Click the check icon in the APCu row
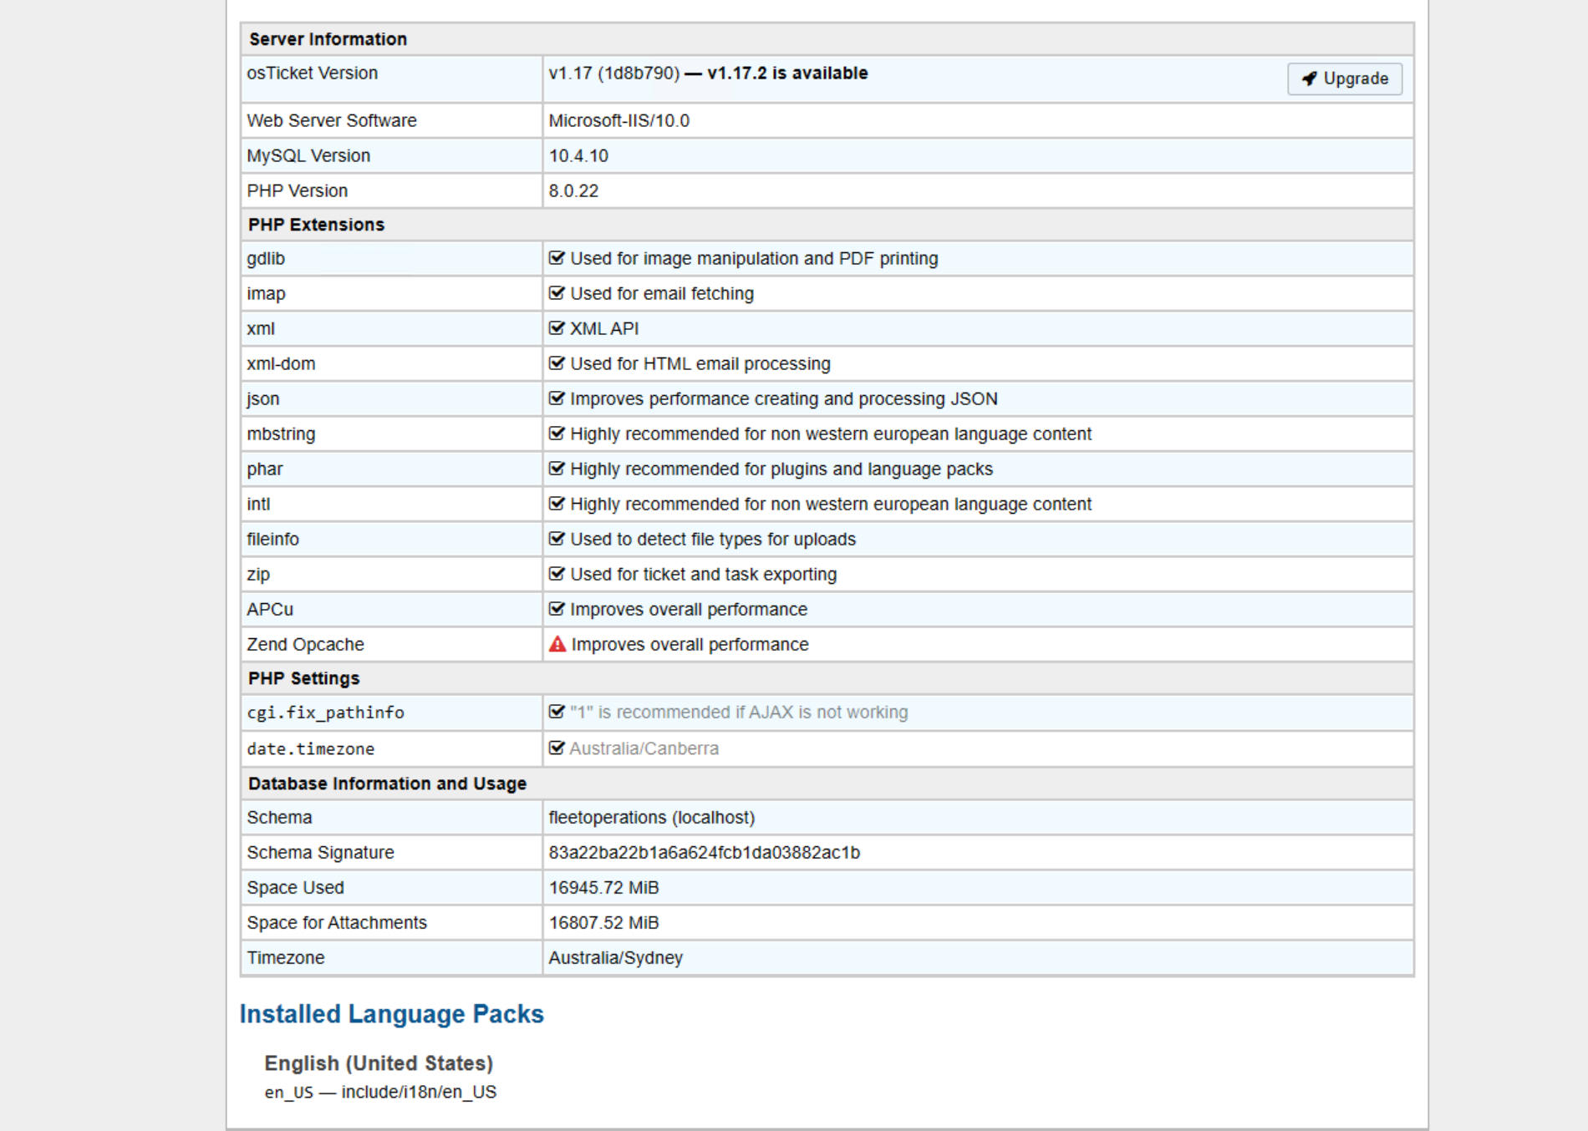The height and width of the screenshot is (1131, 1588). pos(557,609)
